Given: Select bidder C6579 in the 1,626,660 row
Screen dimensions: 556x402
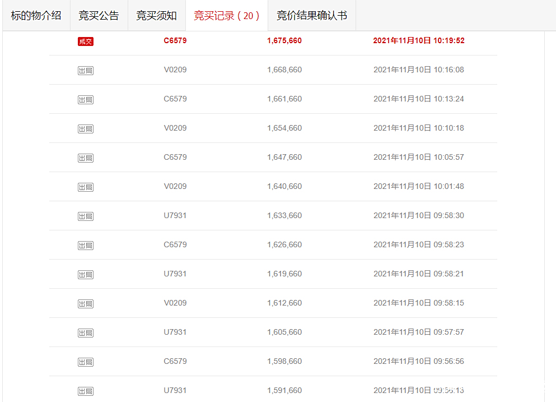Looking at the screenshot, I should click(x=175, y=244).
